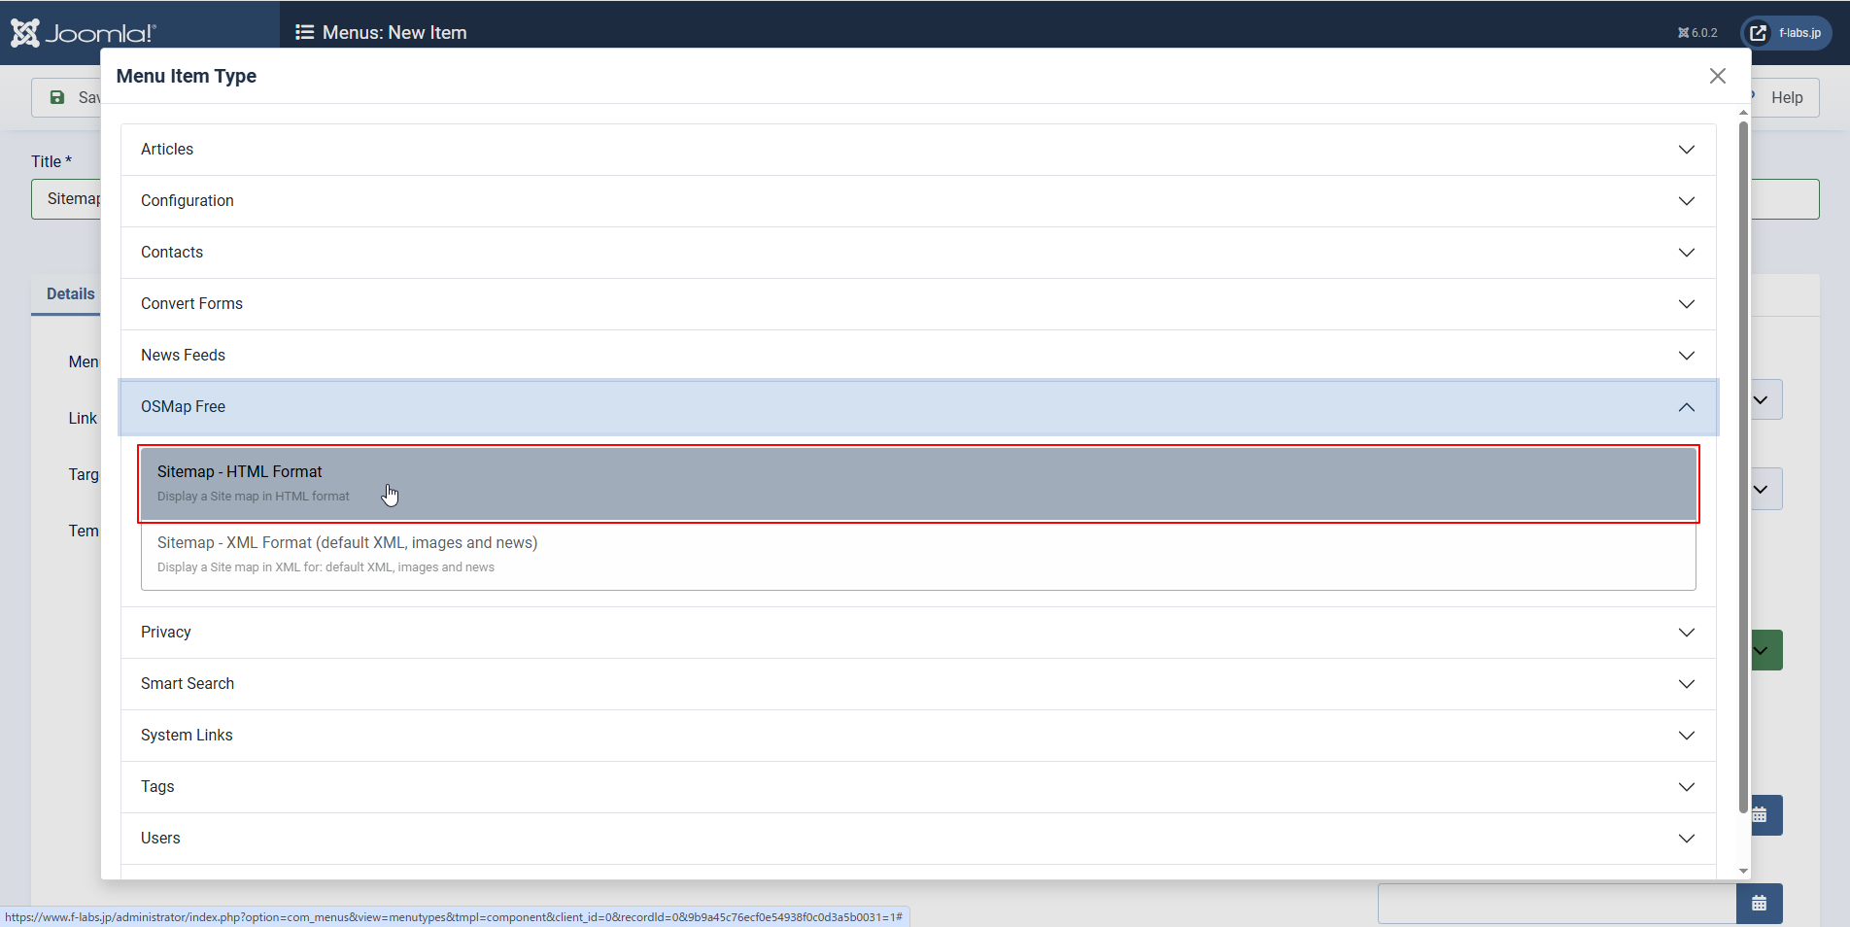The height and width of the screenshot is (927, 1850).
Task: Click the Joomla logo in the top left
Action: (24, 32)
